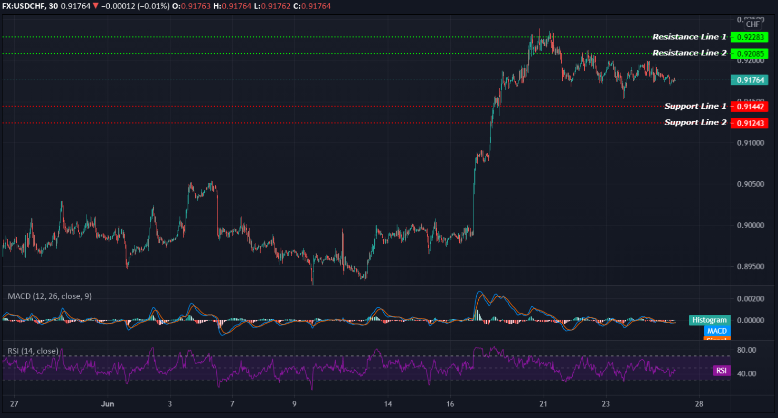Click the Jun date label on time axis
Screen dimensions: 778x418
coord(107,404)
